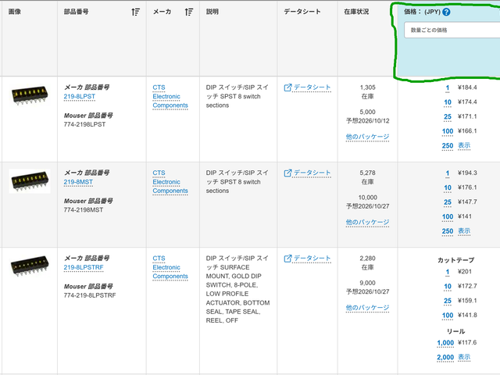Select quantity 1 at ¥184.4
Image resolution: width=500 pixels, height=375 pixels.
448,87
